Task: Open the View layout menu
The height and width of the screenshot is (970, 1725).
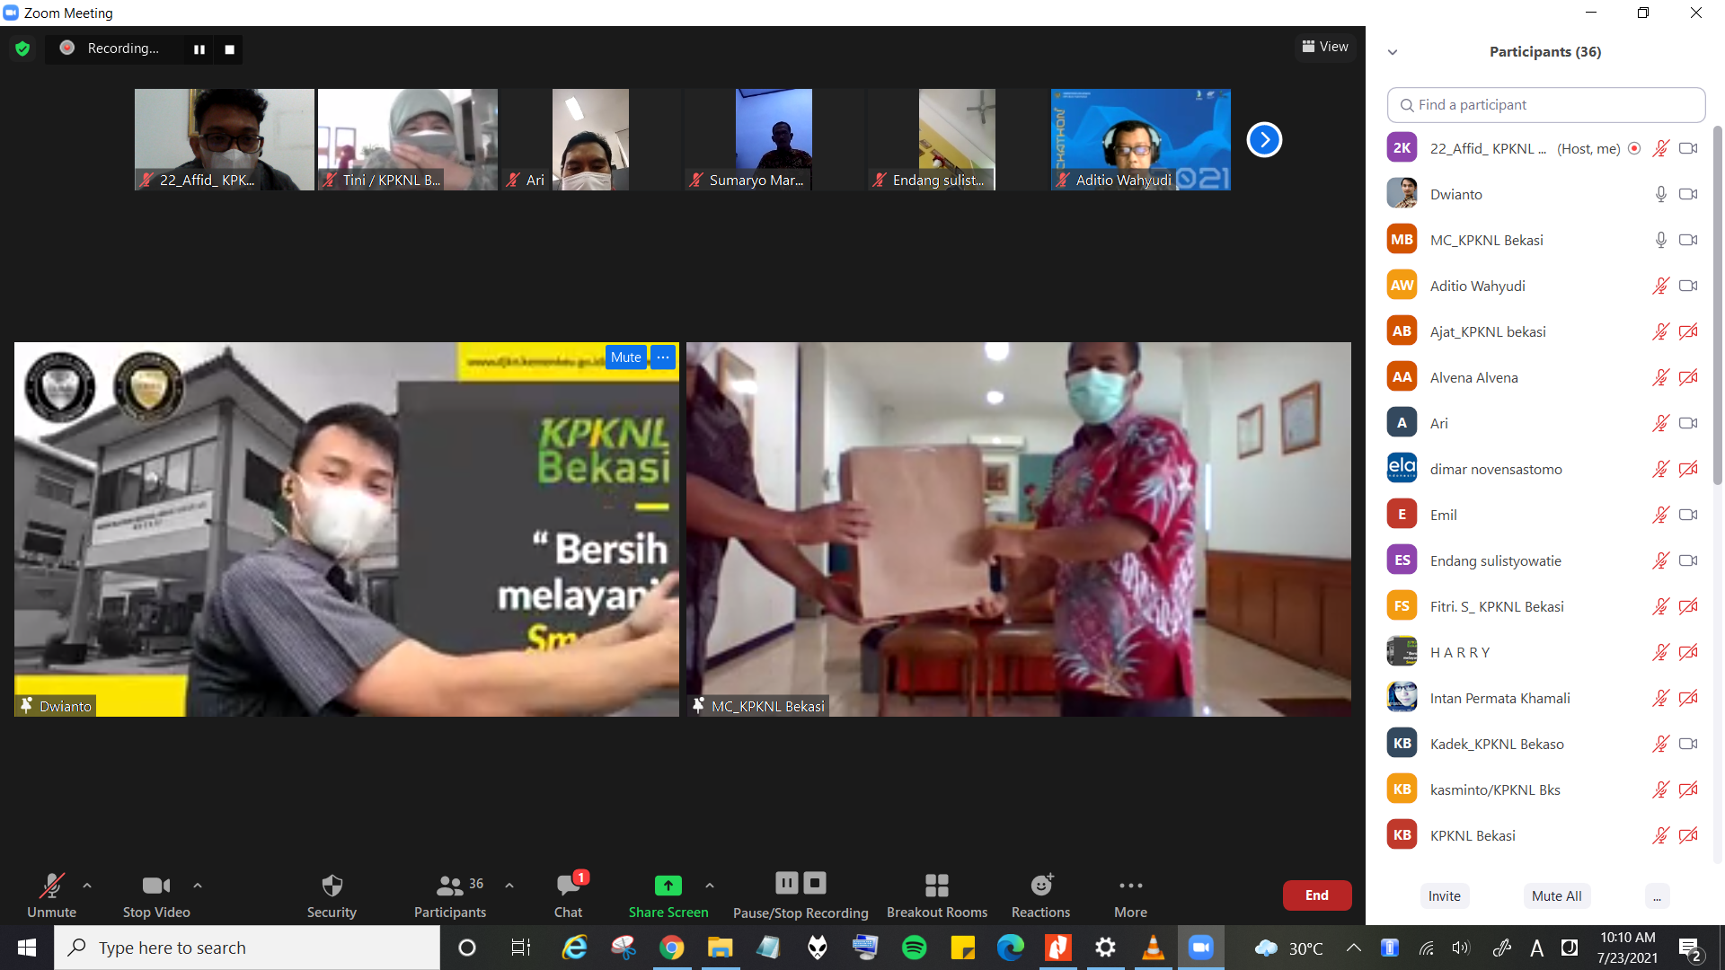Action: [1325, 47]
